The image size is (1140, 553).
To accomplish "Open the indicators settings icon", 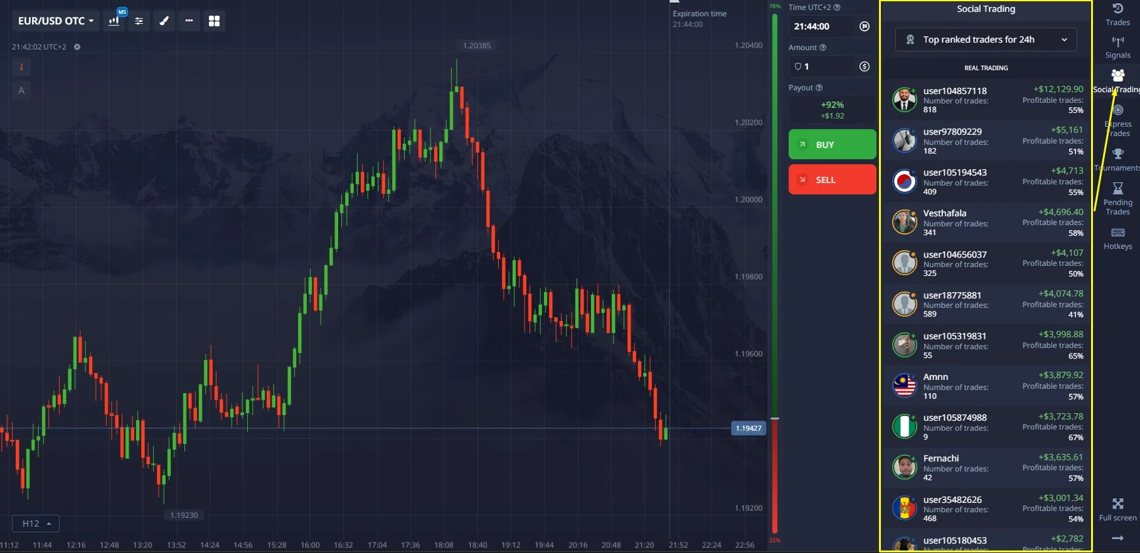I will click(x=139, y=21).
